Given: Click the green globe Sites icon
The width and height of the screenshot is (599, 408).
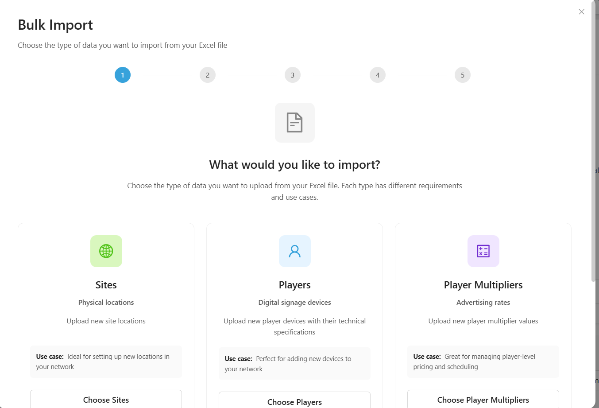Looking at the screenshot, I should (x=106, y=251).
